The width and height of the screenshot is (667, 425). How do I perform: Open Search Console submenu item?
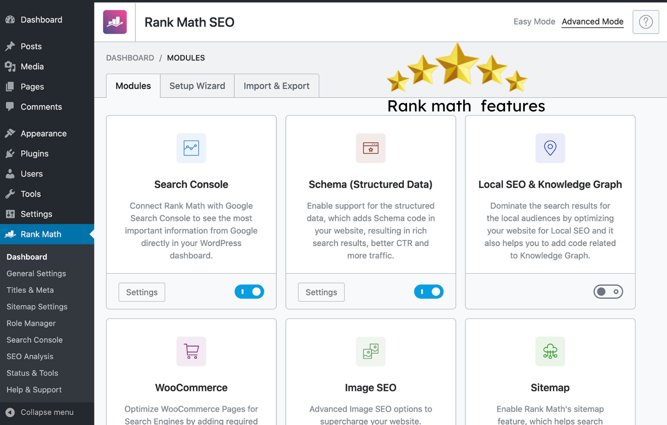(34, 339)
